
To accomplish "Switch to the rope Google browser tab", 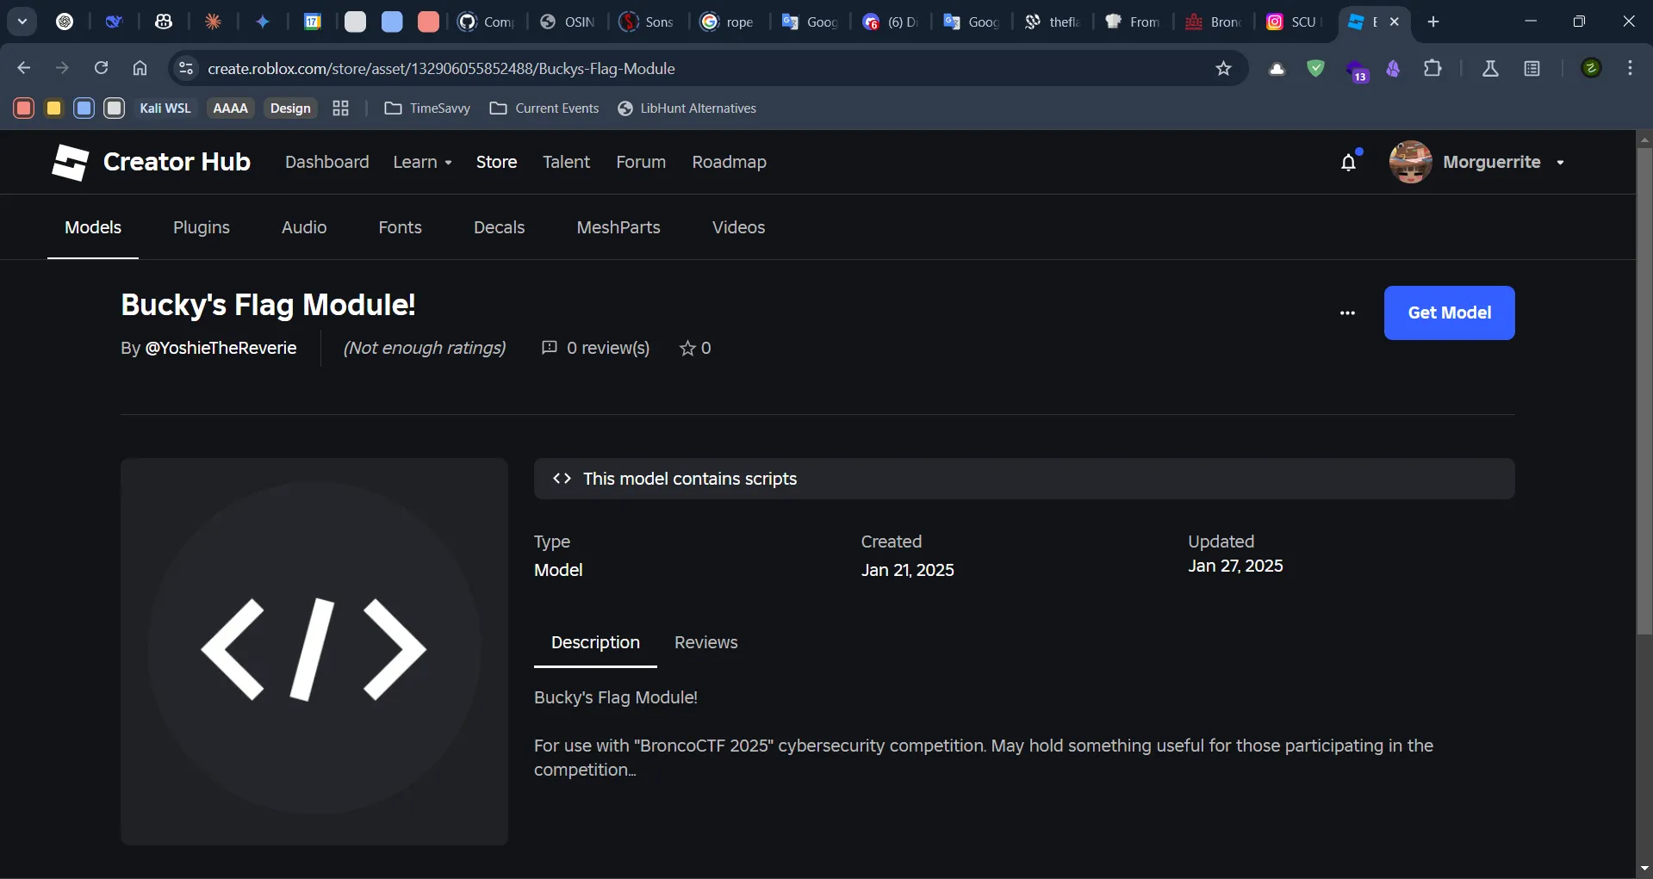I will [729, 22].
